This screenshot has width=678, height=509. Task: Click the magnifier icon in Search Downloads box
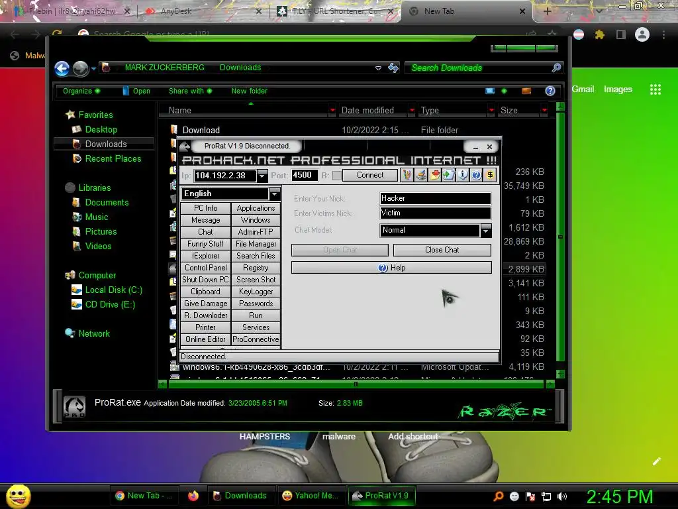(x=556, y=68)
